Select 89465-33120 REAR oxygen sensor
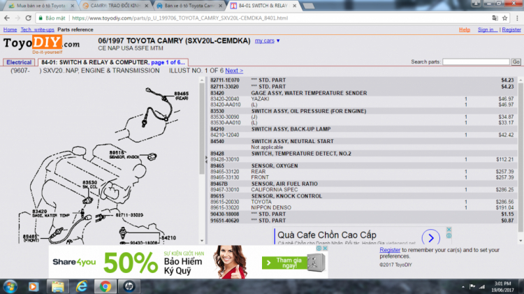The image size is (524, 294). point(362,172)
